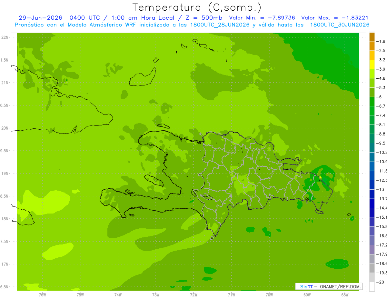Image resolution: width=387 pixels, height=299 pixels.
Task: Click the -16.5 colorbar value
Action: 382,236
